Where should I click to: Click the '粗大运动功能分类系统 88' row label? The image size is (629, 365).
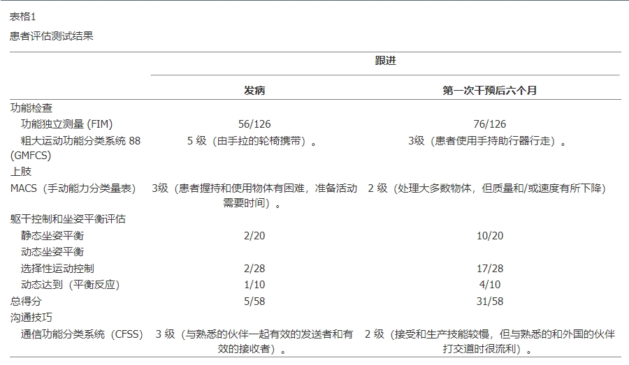80,141
